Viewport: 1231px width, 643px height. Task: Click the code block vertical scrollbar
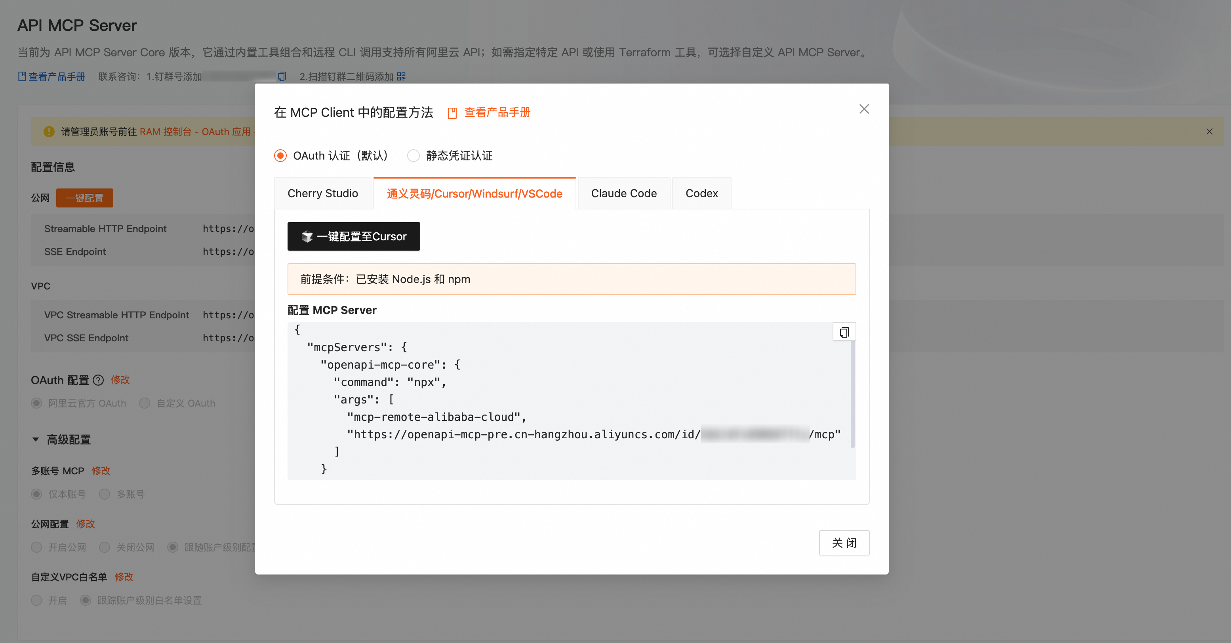click(852, 394)
